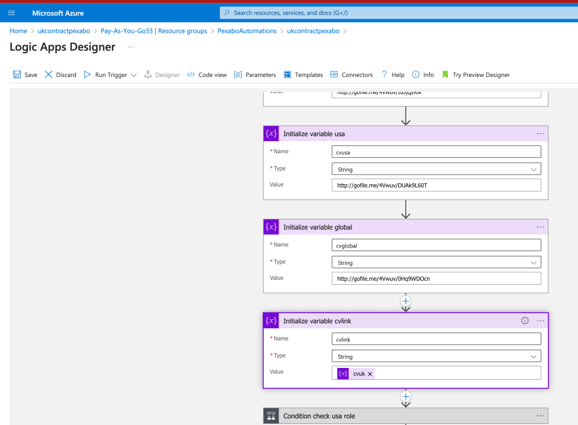Open the Type dropdown for cvusa variable

click(436, 169)
